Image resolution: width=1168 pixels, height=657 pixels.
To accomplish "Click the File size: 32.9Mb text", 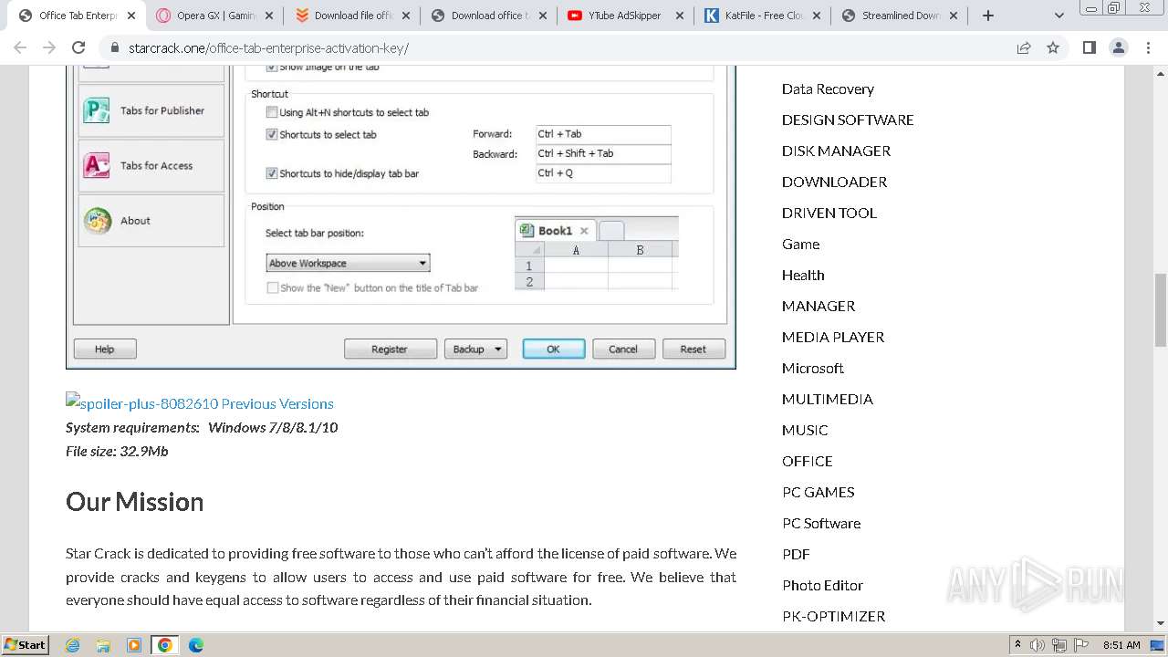I will [x=117, y=451].
